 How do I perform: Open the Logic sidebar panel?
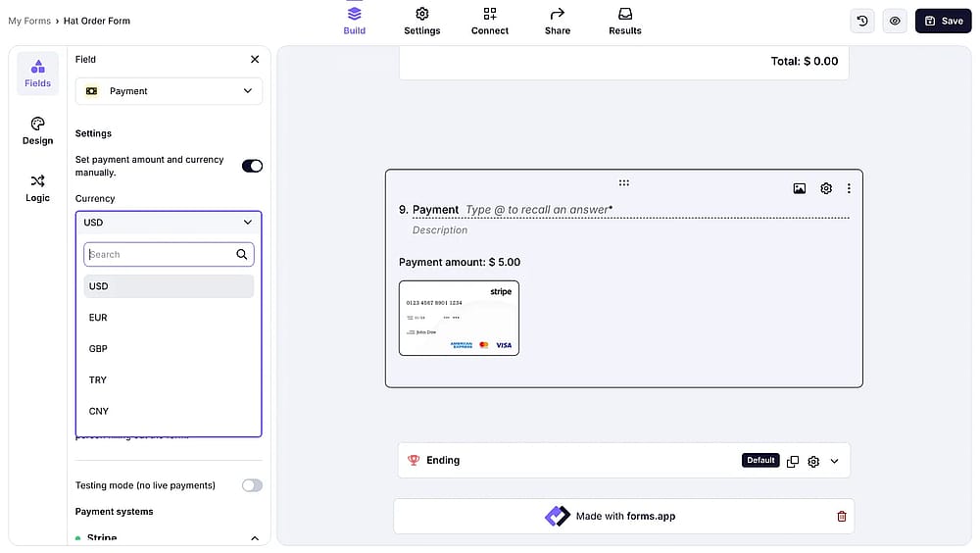(37, 188)
